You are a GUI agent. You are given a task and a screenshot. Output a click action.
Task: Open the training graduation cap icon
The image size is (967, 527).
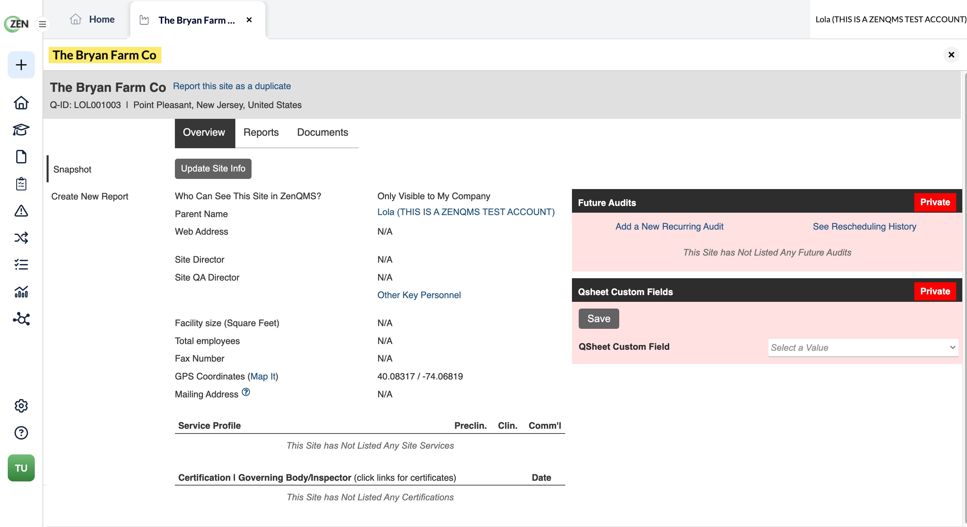(x=21, y=130)
